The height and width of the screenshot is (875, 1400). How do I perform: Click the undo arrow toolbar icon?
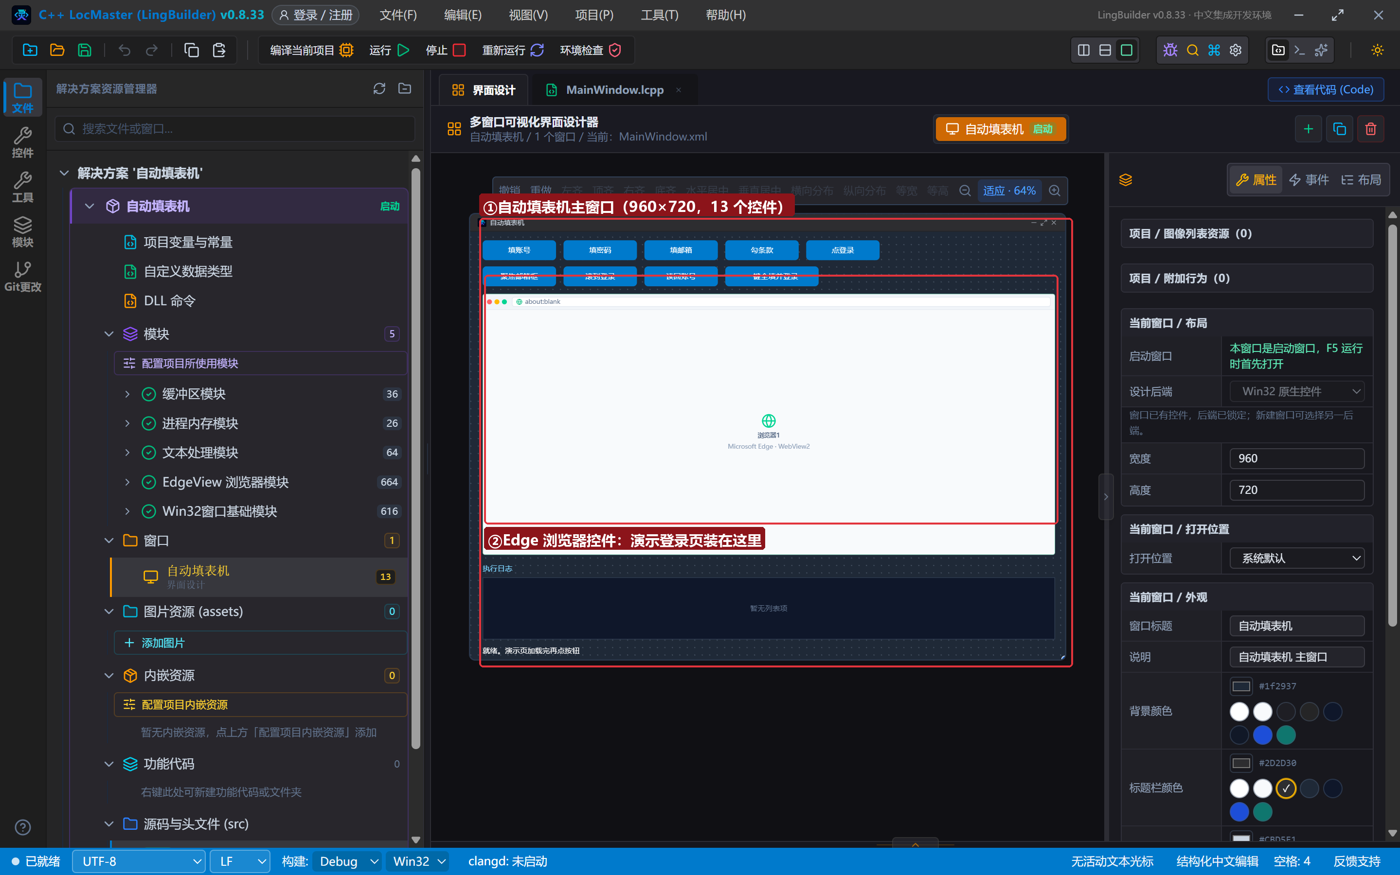[x=125, y=51]
